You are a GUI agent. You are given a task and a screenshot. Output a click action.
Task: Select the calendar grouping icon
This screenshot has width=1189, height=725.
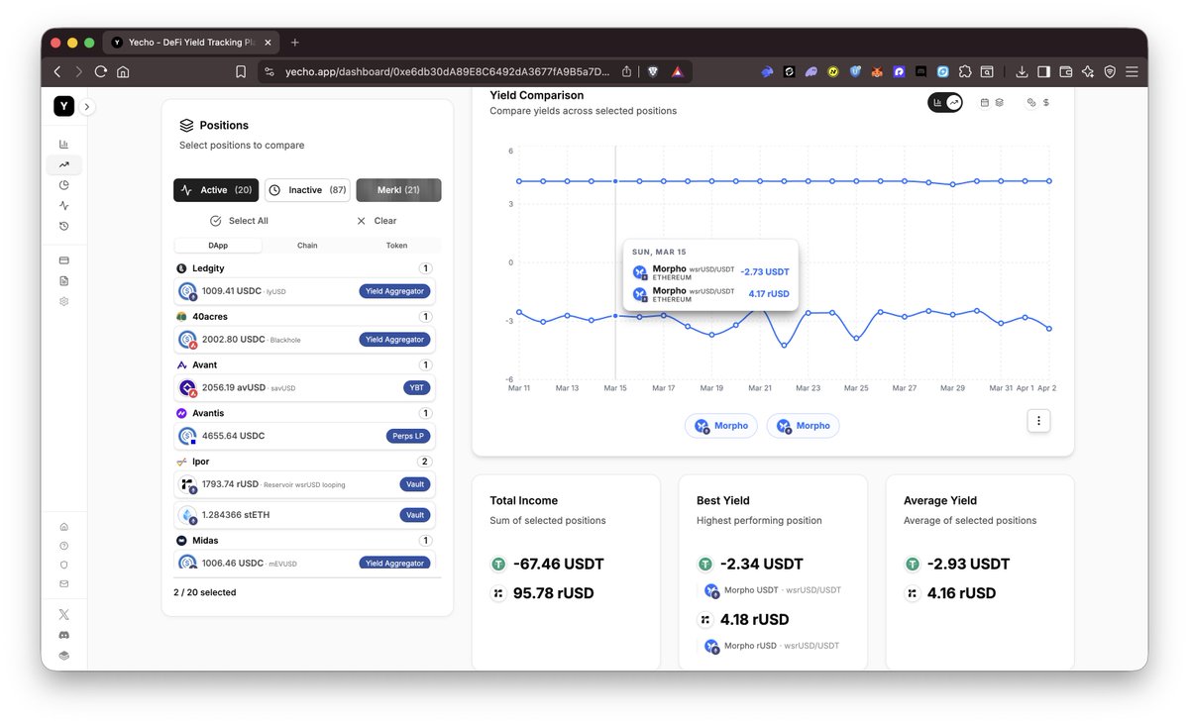coord(985,102)
